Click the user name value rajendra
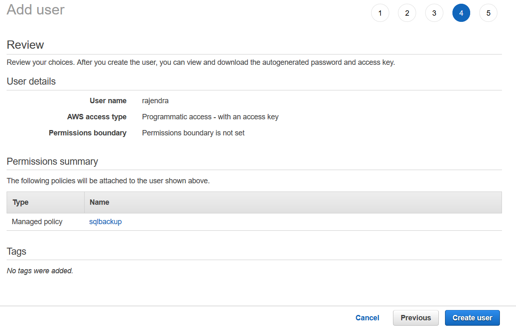The height and width of the screenshot is (329, 516). coord(155,101)
